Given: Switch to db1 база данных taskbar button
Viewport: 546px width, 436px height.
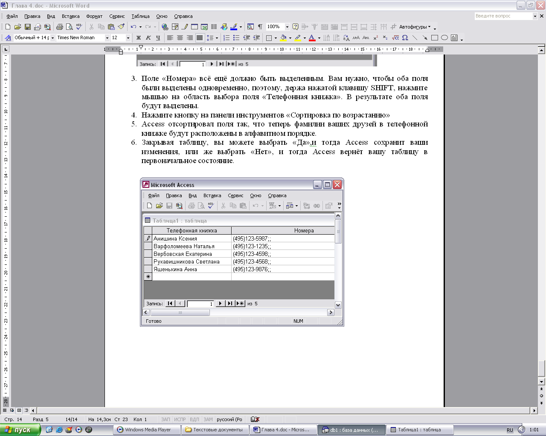Looking at the screenshot, I should click(x=351, y=430).
